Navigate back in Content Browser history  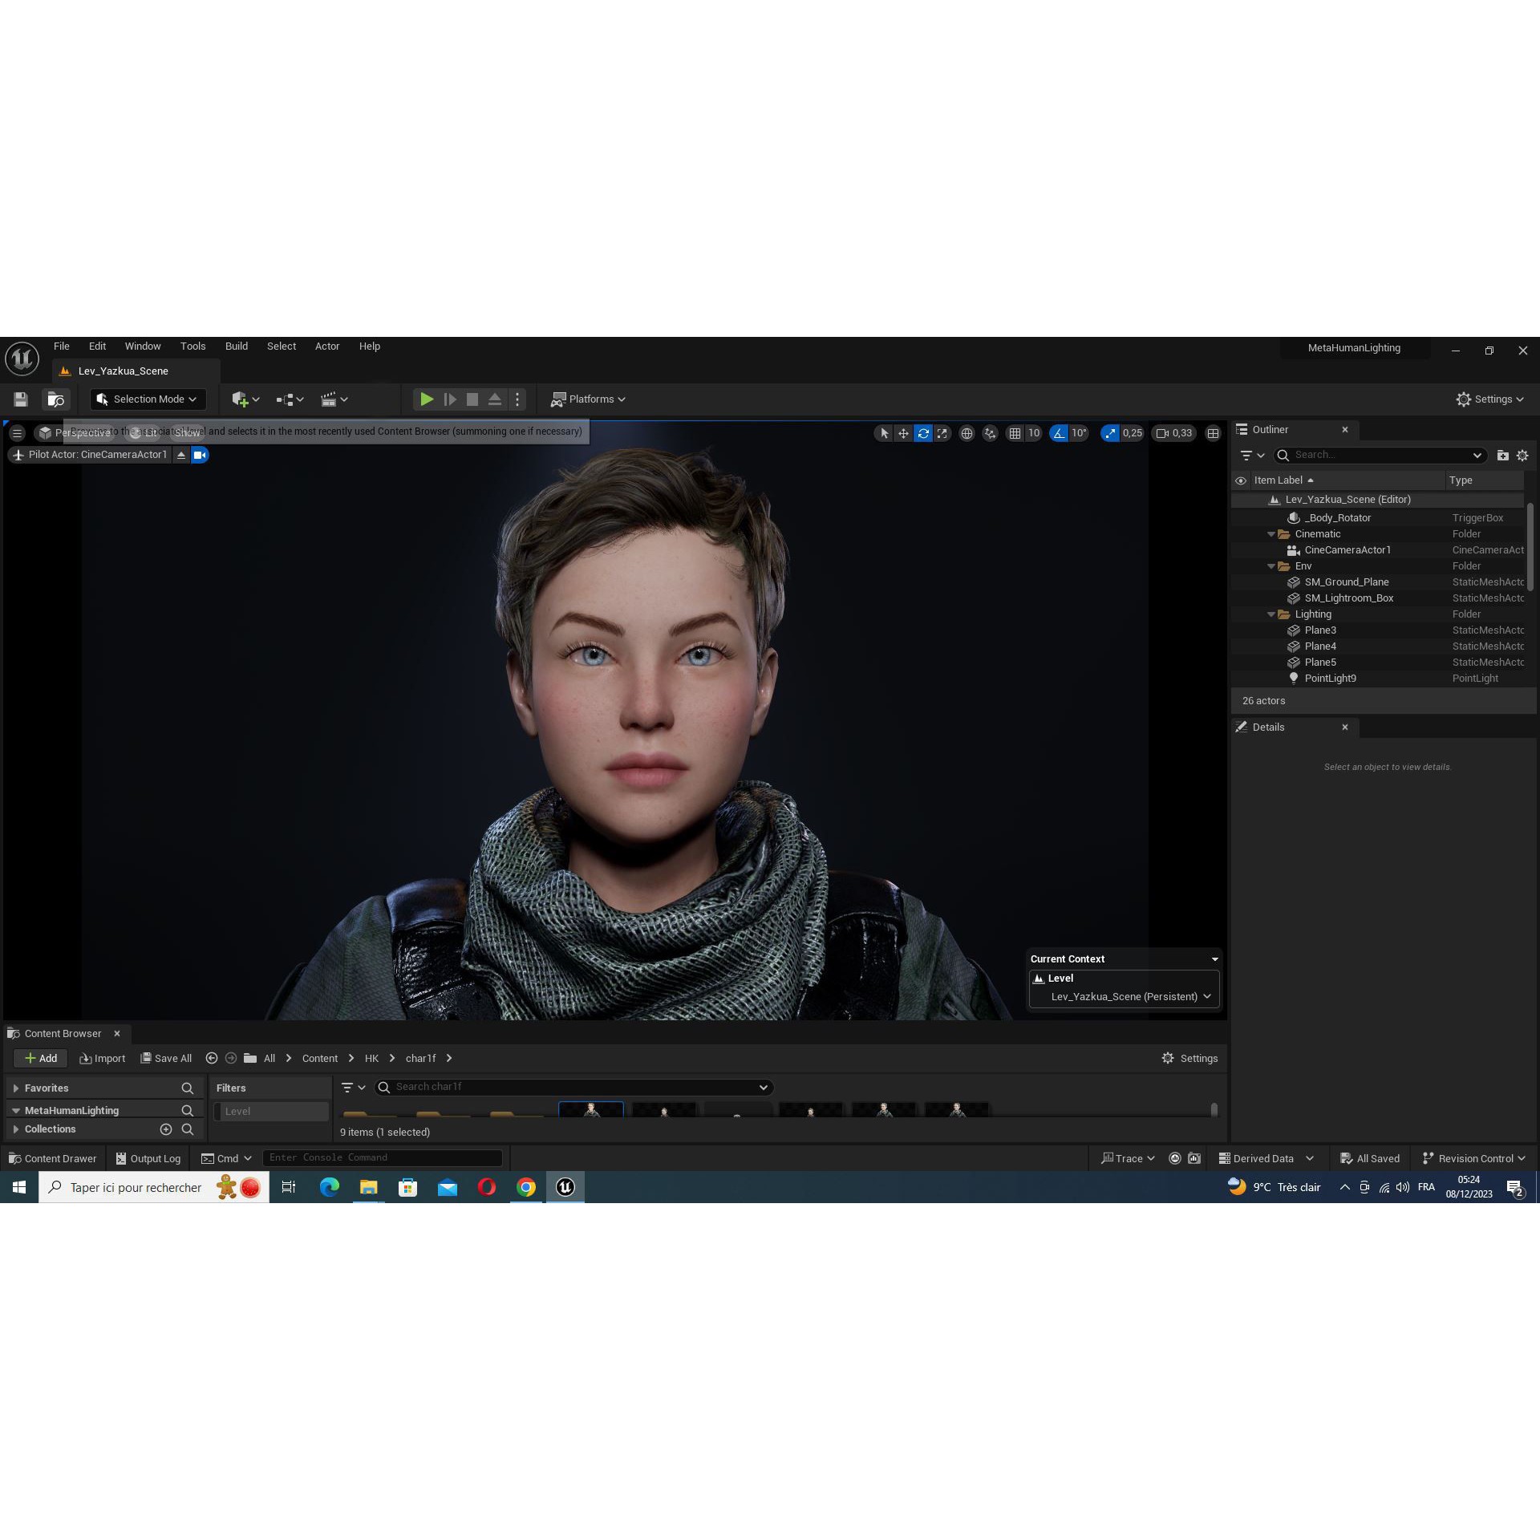212,1059
